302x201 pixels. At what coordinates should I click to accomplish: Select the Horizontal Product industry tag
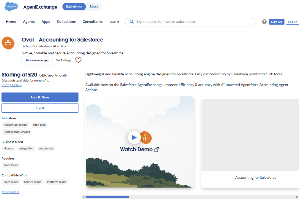(15, 125)
